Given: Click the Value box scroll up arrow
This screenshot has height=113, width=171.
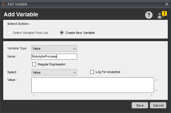Looking at the screenshot, I should pyautogui.click(x=157, y=80).
